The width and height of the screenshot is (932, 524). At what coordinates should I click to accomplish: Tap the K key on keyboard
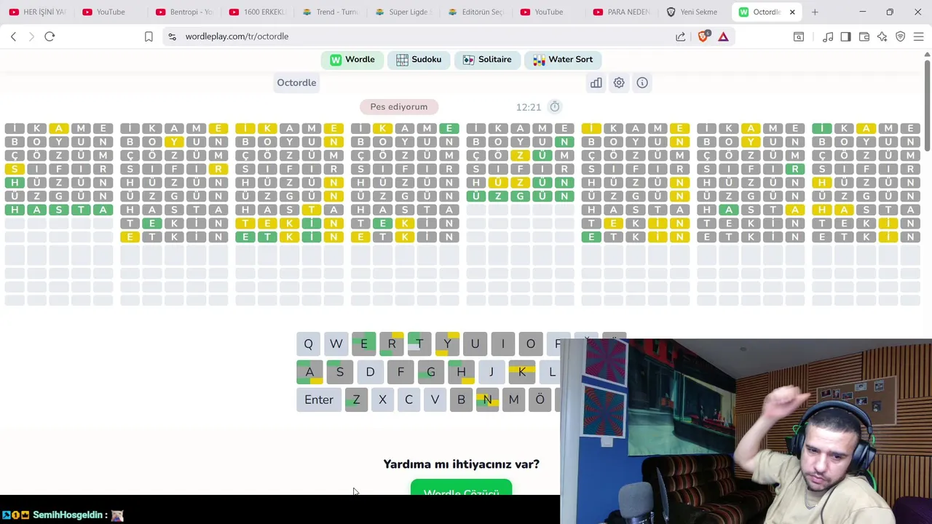[x=522, y=372]
